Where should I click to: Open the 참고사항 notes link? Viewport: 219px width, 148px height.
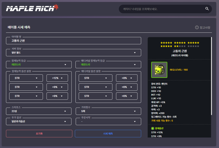coord(203,28)
